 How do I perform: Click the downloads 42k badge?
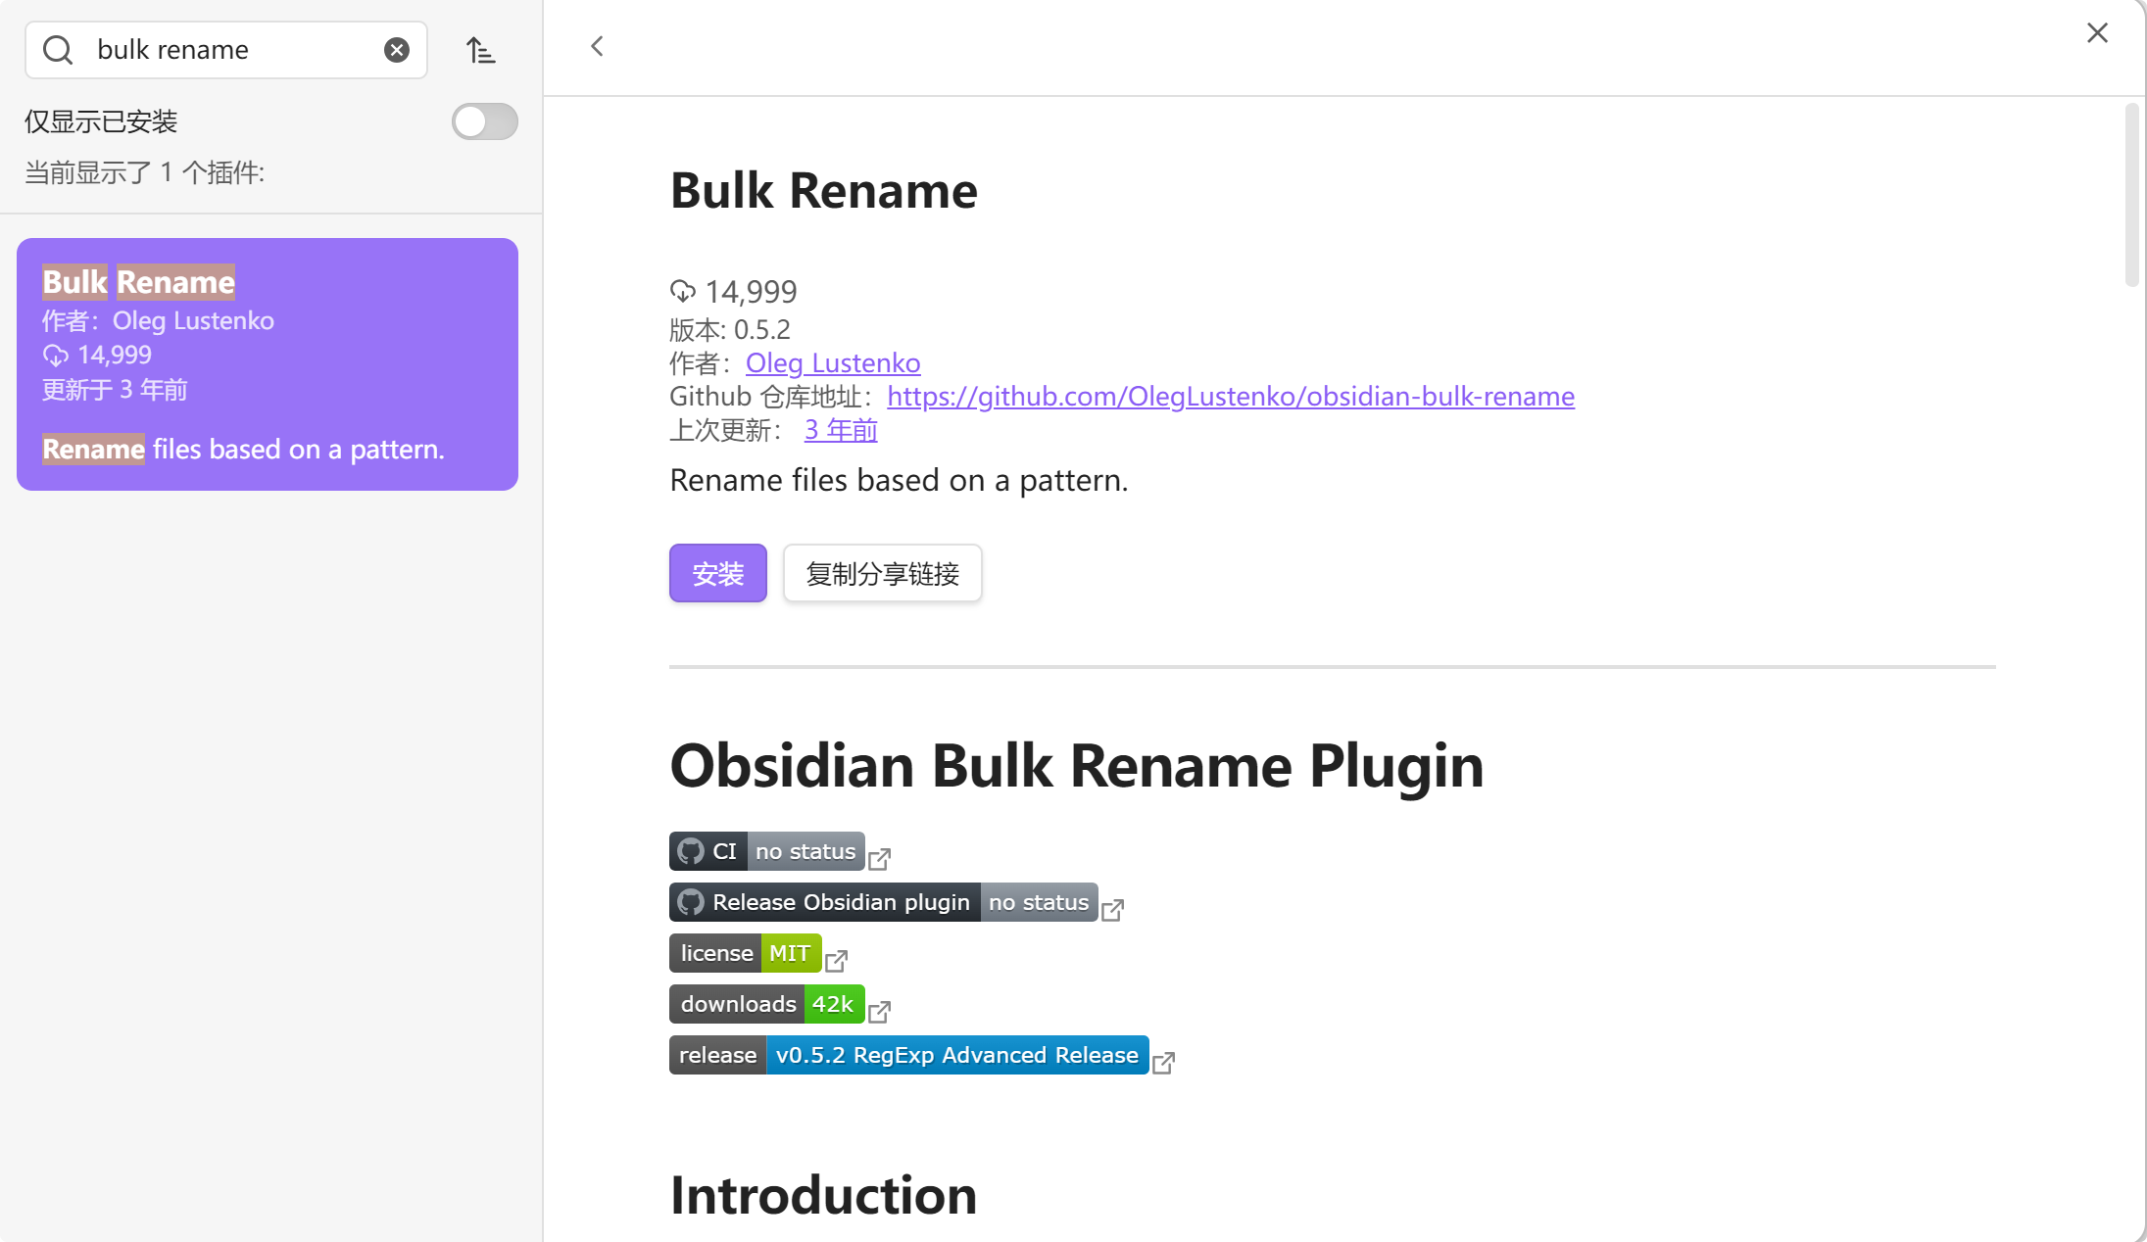point(766,1004)
